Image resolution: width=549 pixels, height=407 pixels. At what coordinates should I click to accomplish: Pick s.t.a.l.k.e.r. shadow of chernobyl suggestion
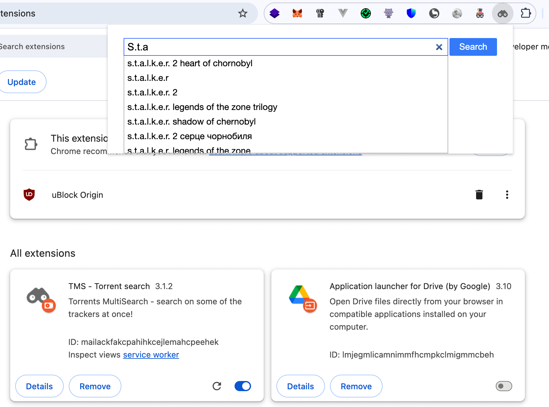tap(286, 122)
